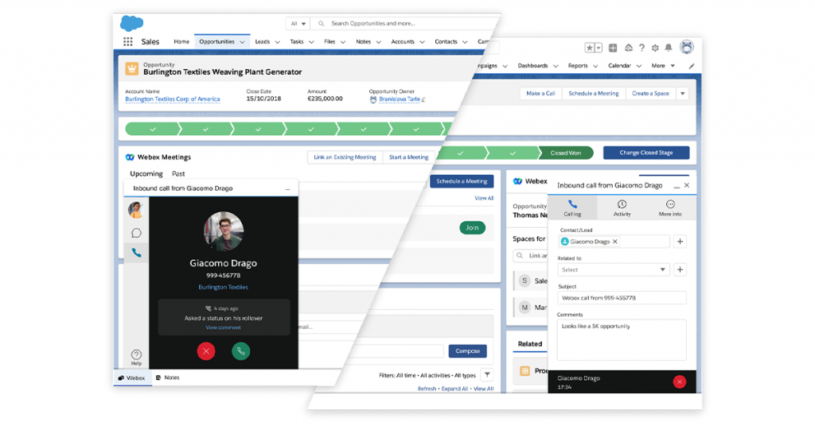The width and height of the screenshot is (815, 426).
Task: Join the meeting with the green Join button
Action: (472, 228)
